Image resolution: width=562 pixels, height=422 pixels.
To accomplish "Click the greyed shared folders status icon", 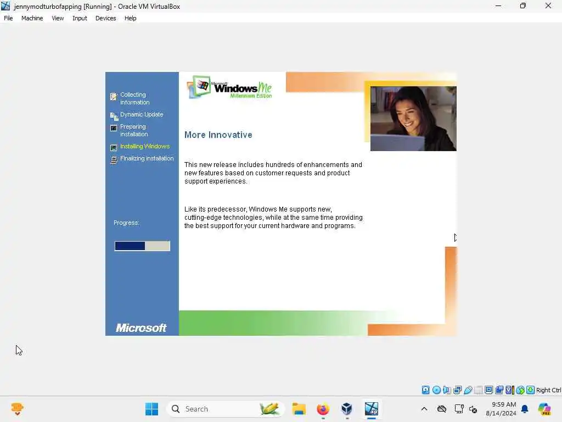I will tap(478, 390).
